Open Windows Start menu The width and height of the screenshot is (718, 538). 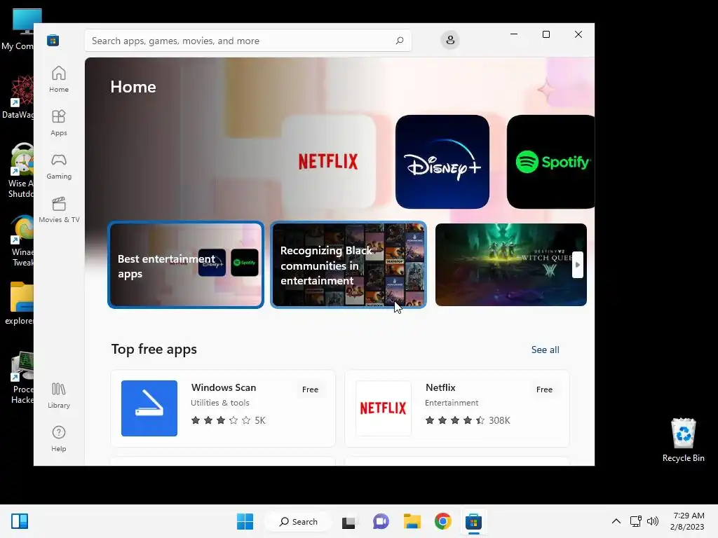245,521
